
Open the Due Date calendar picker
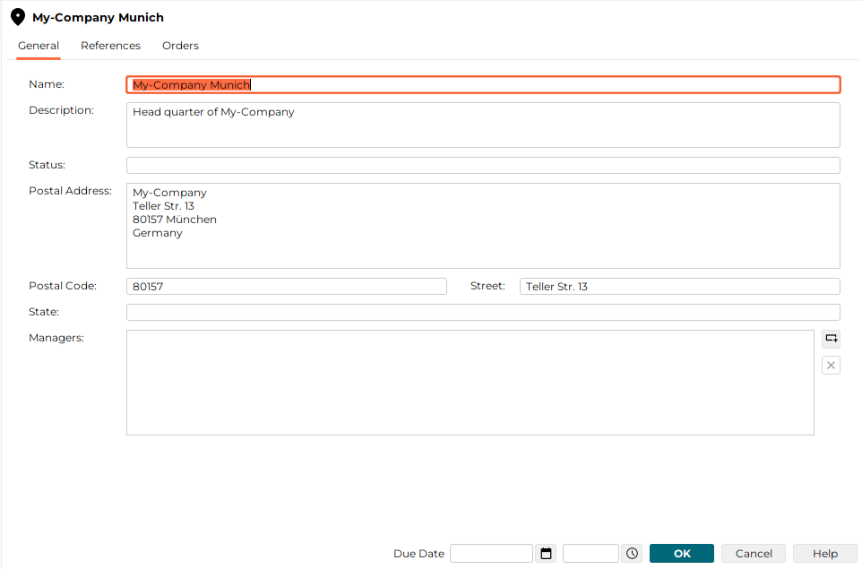[x=546, y=553]
